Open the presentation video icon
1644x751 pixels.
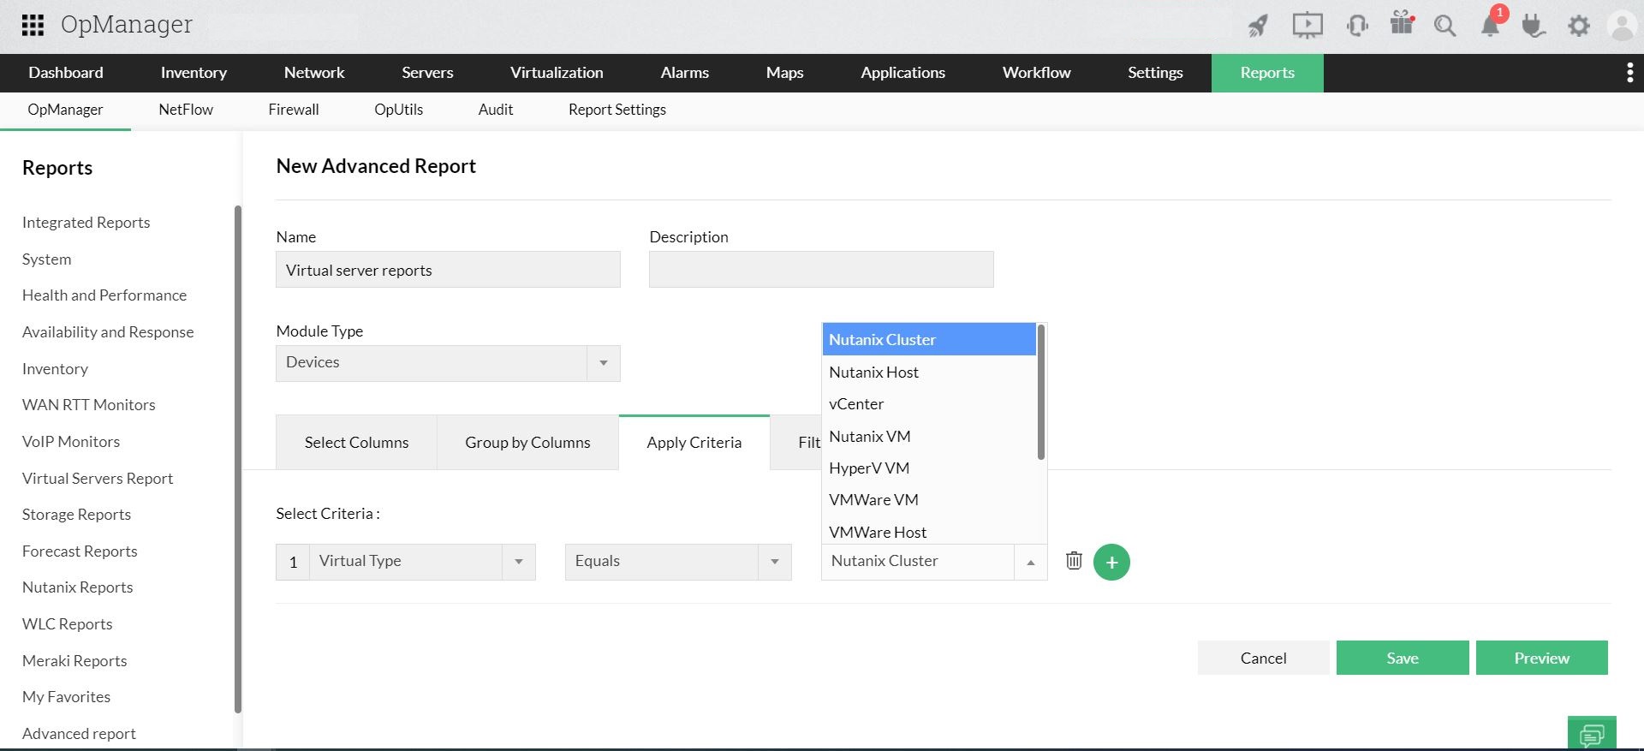click(x=1307, y=26)
